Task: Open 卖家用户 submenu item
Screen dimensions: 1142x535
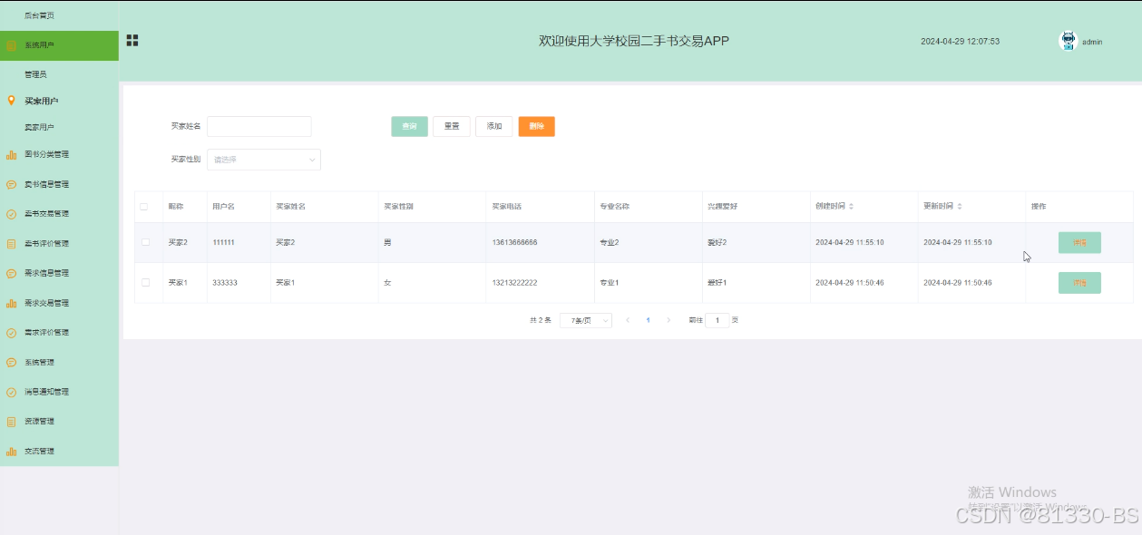Action: [x=39, y=127]
